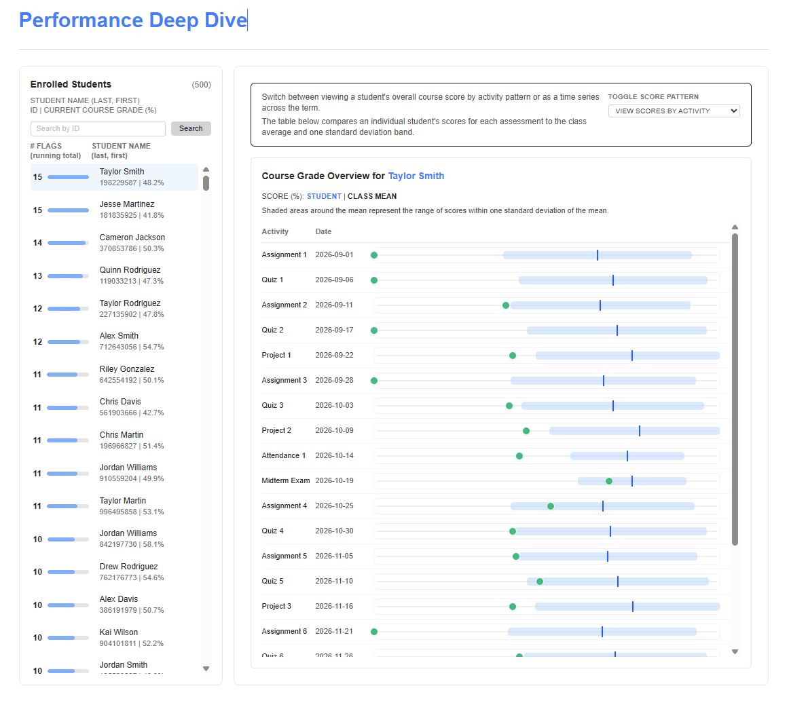Screen dimensions: 789x703
Task: Click the green score dot for Assignment 1
Action: 374,254
